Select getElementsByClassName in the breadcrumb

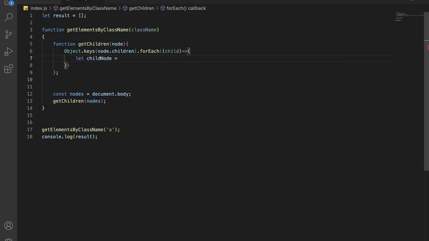[88, 8]
